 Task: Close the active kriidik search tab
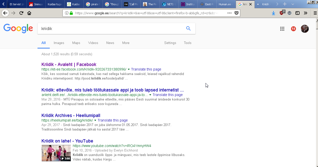pos(250,4)
